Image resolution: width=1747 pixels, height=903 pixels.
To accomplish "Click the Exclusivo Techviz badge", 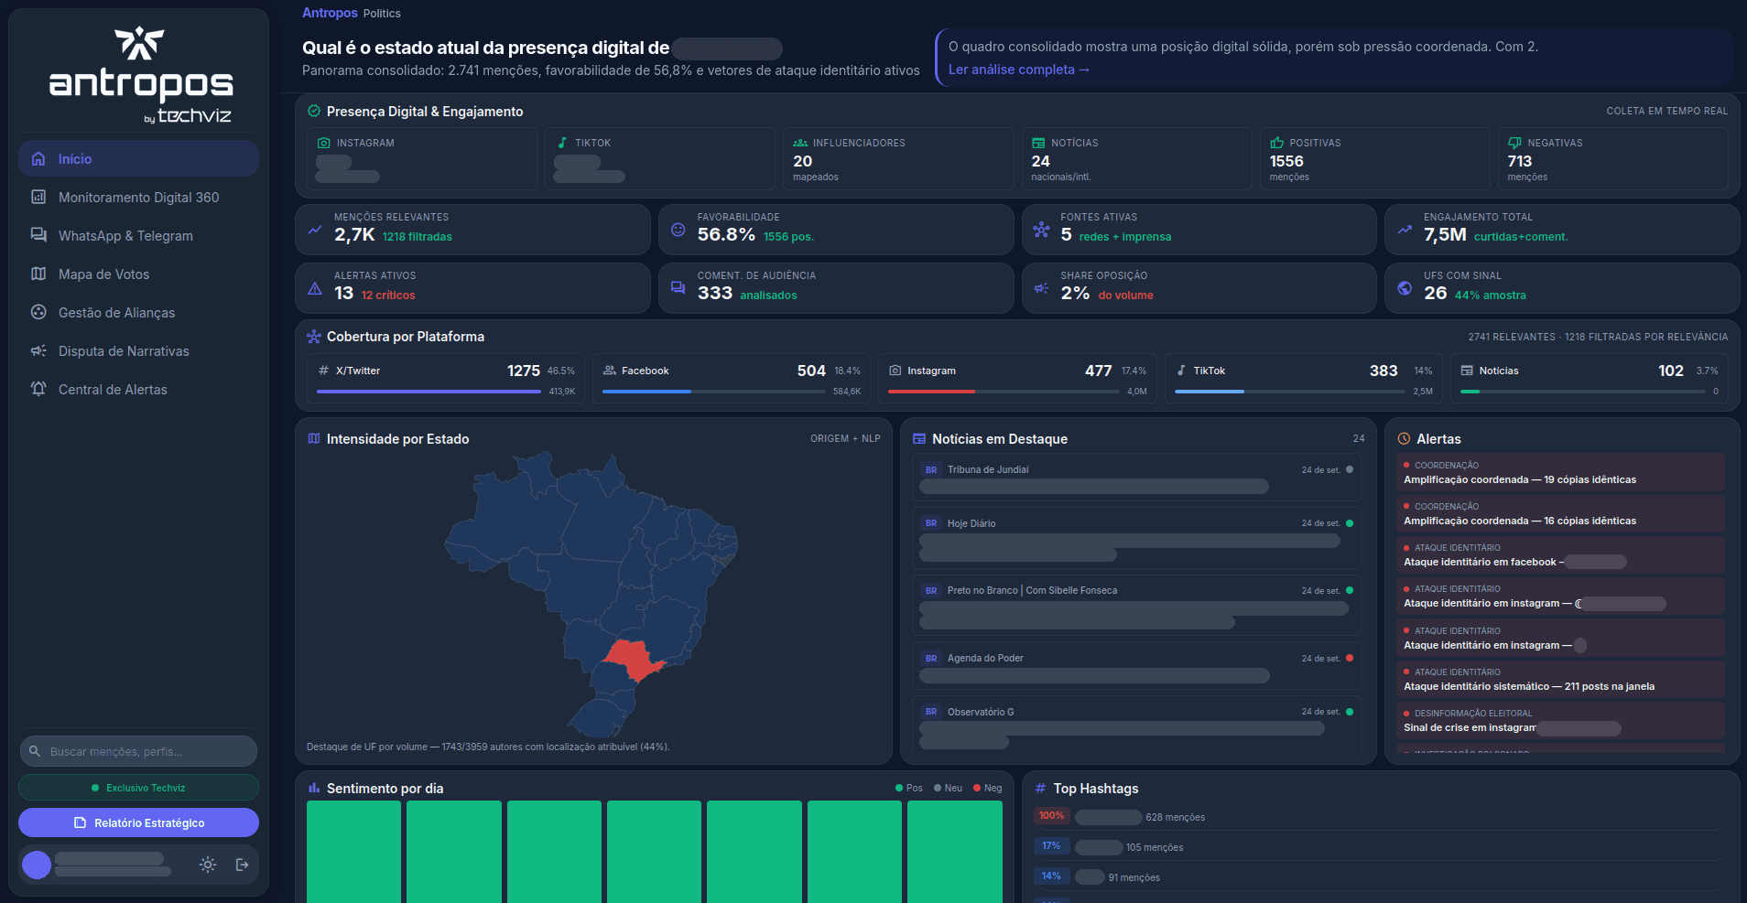I will 138,788.
